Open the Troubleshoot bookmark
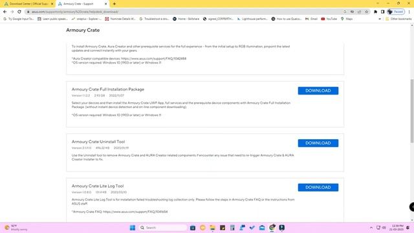This screenshot has width=414, height=233. click(x=154, y=19)
